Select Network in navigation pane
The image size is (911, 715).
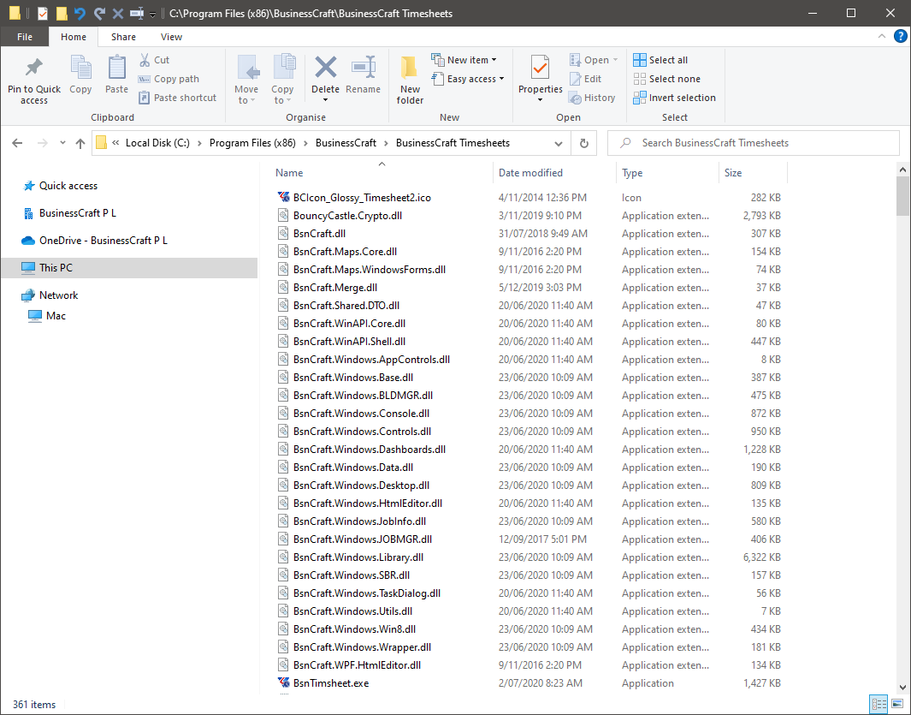(x=58, y=295)
